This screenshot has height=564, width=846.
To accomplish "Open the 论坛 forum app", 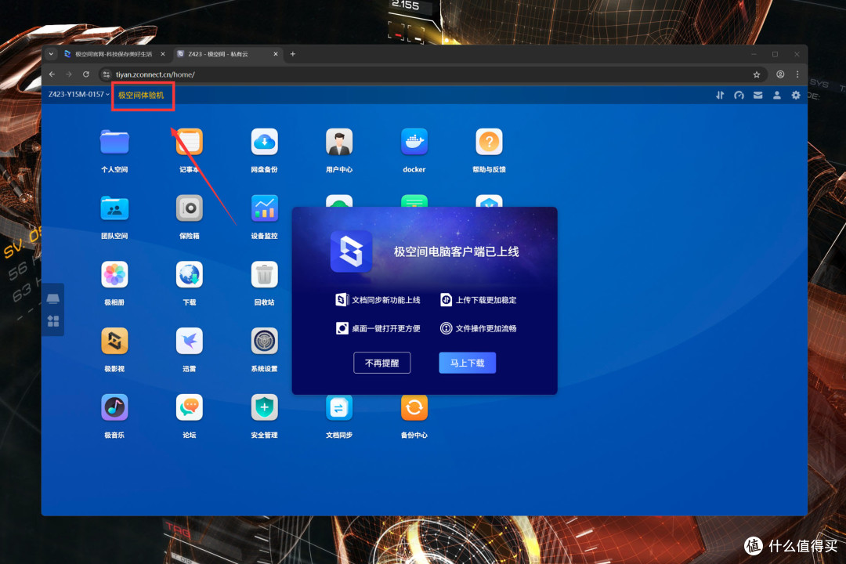I will [190, 407].
